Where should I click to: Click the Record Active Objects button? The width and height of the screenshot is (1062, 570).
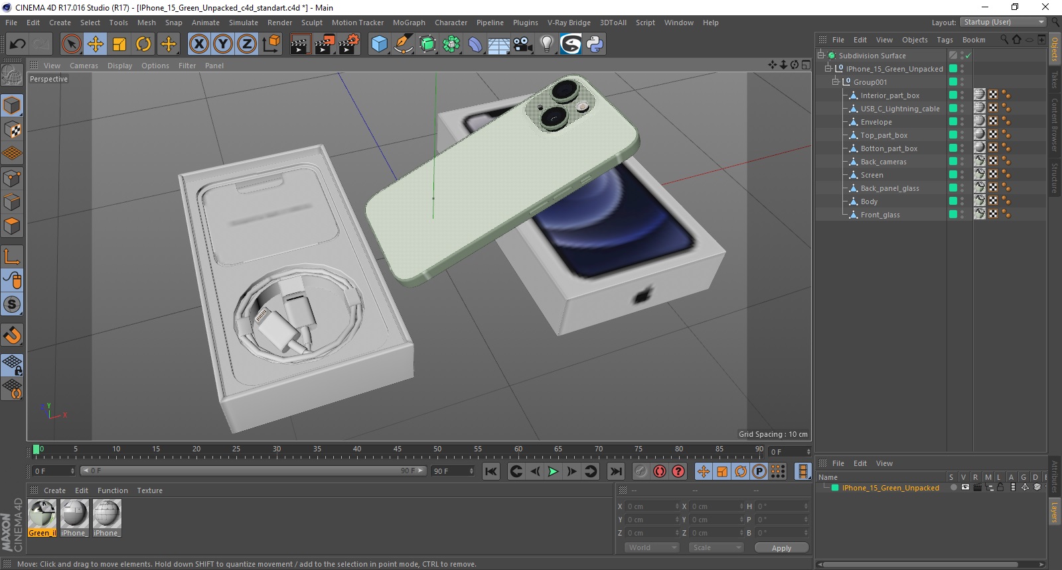click(x=641, y=471)
